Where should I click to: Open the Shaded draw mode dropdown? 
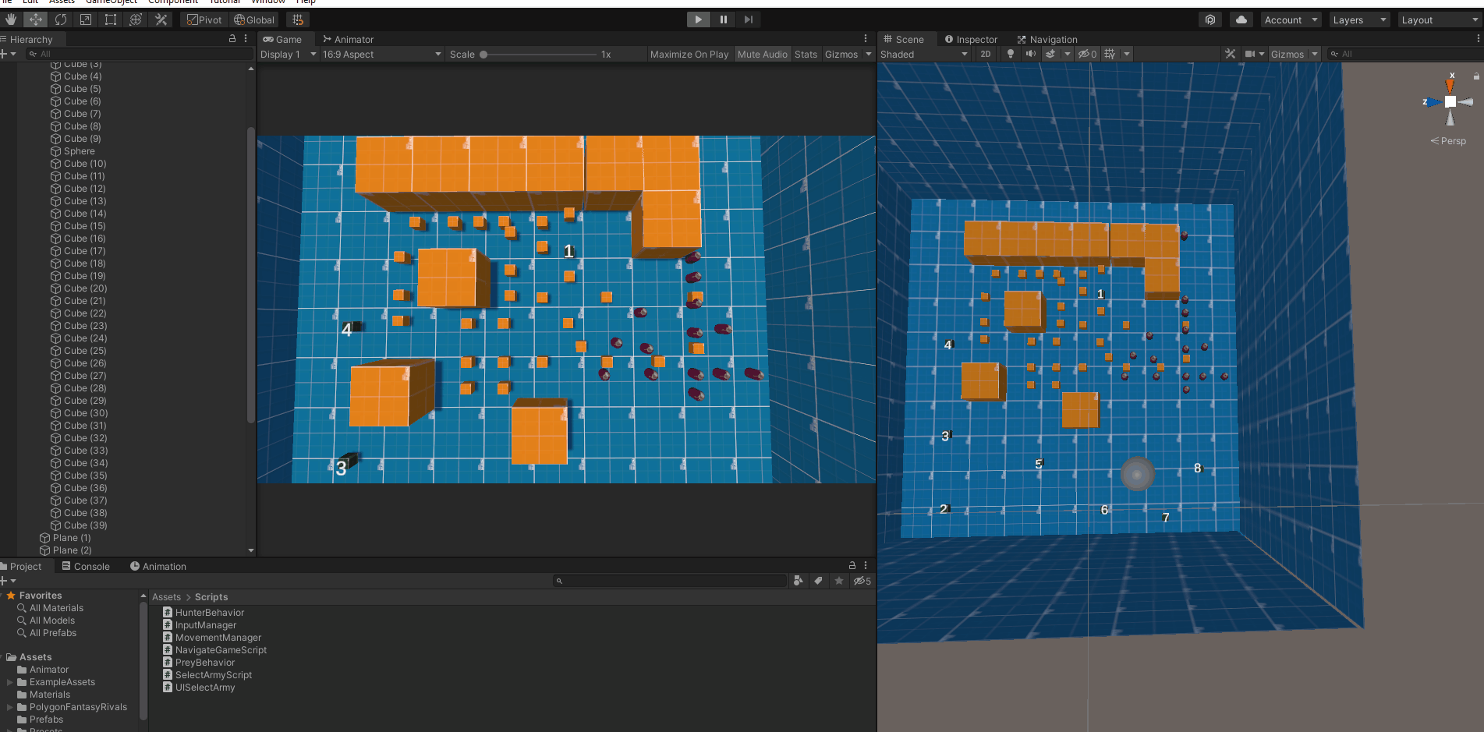[924, 54]
